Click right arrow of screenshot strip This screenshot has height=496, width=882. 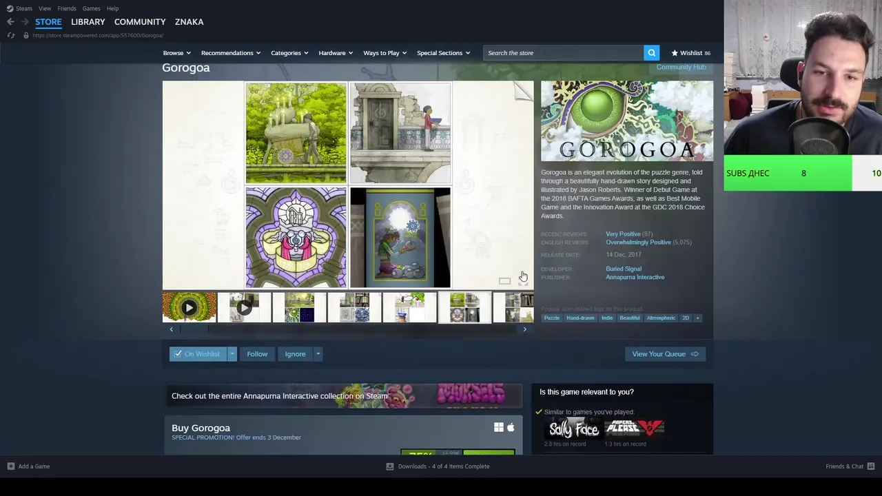click(x=525, y=329)
